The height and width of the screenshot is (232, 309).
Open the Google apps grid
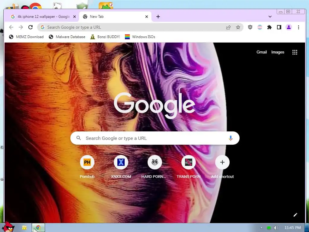click(295, 52)
